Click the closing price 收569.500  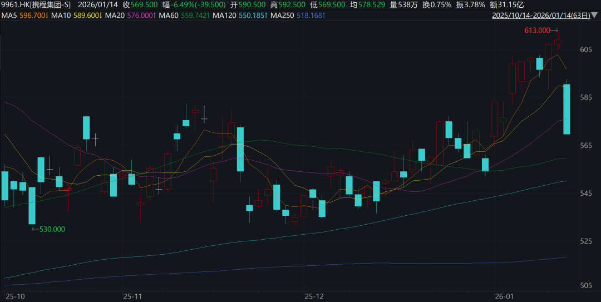click(x=140, y=5)
